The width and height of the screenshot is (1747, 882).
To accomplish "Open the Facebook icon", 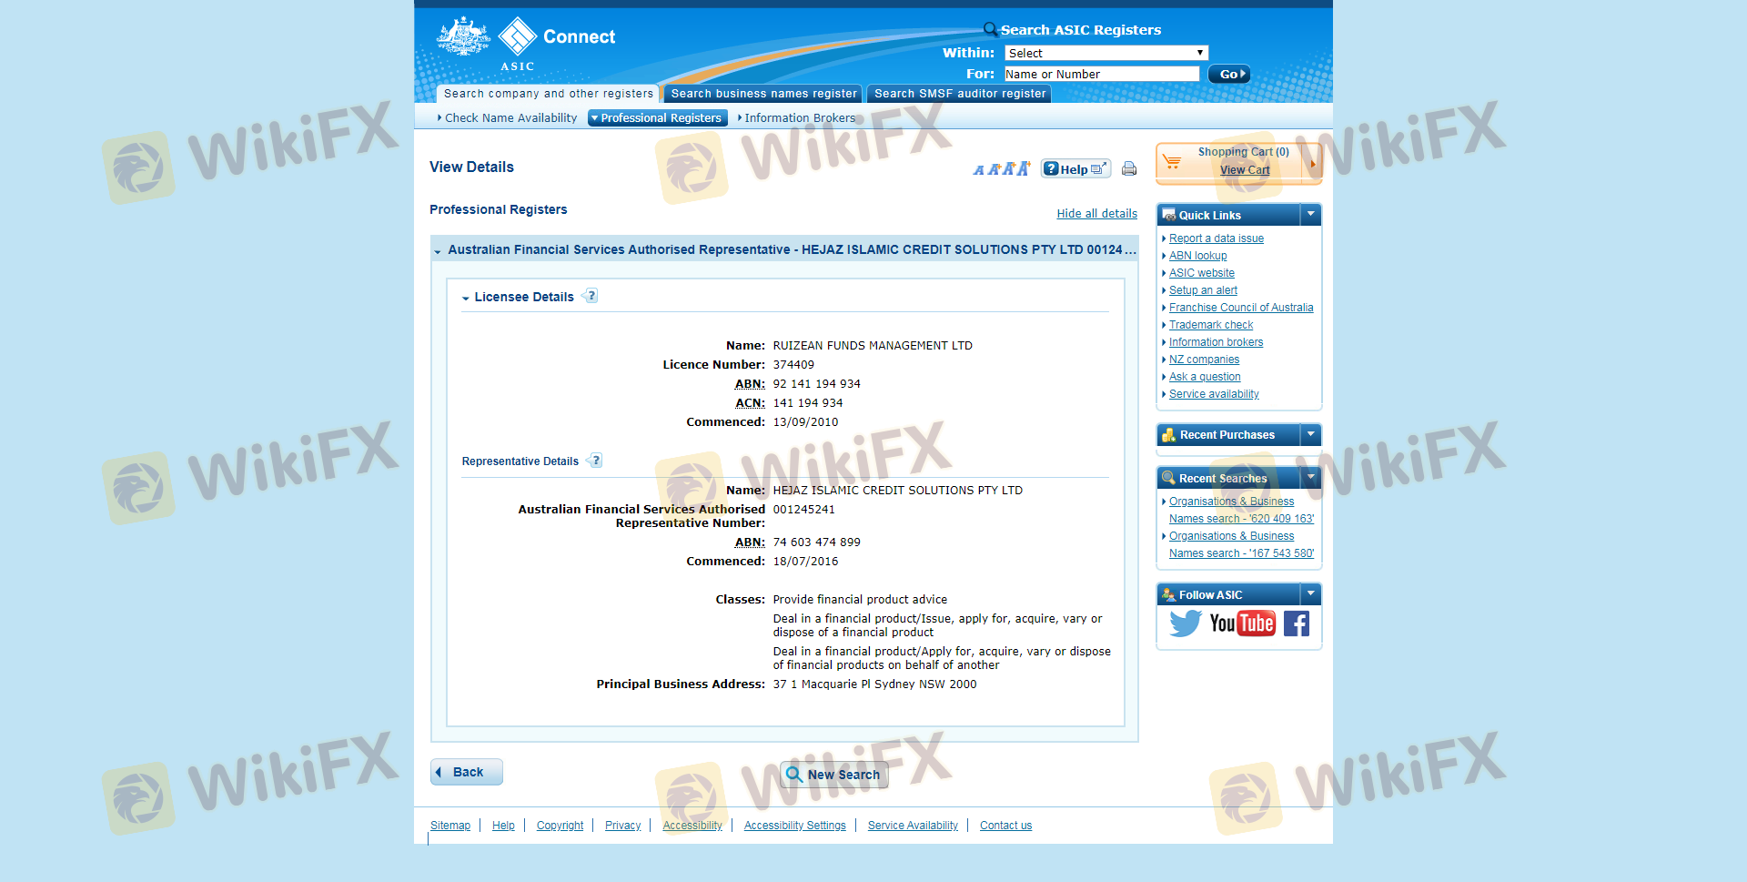I will [1297, 623].
